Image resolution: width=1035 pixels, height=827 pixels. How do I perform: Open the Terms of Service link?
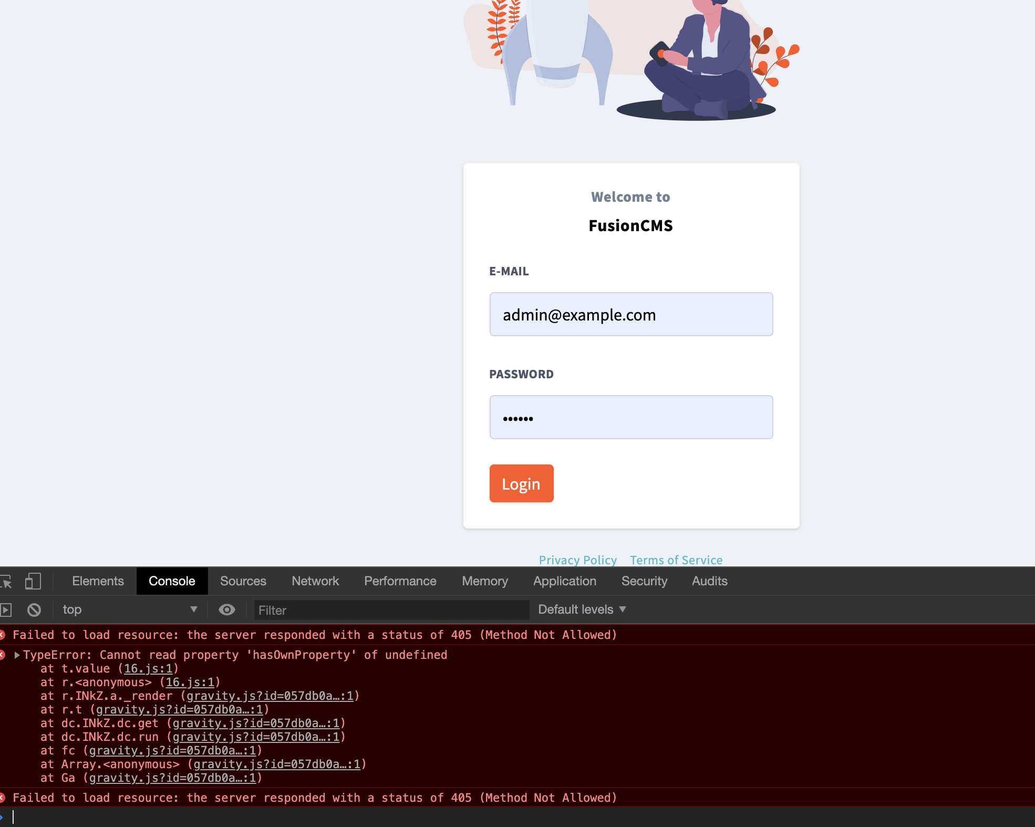pyautogui.click(x=676, y=560)
